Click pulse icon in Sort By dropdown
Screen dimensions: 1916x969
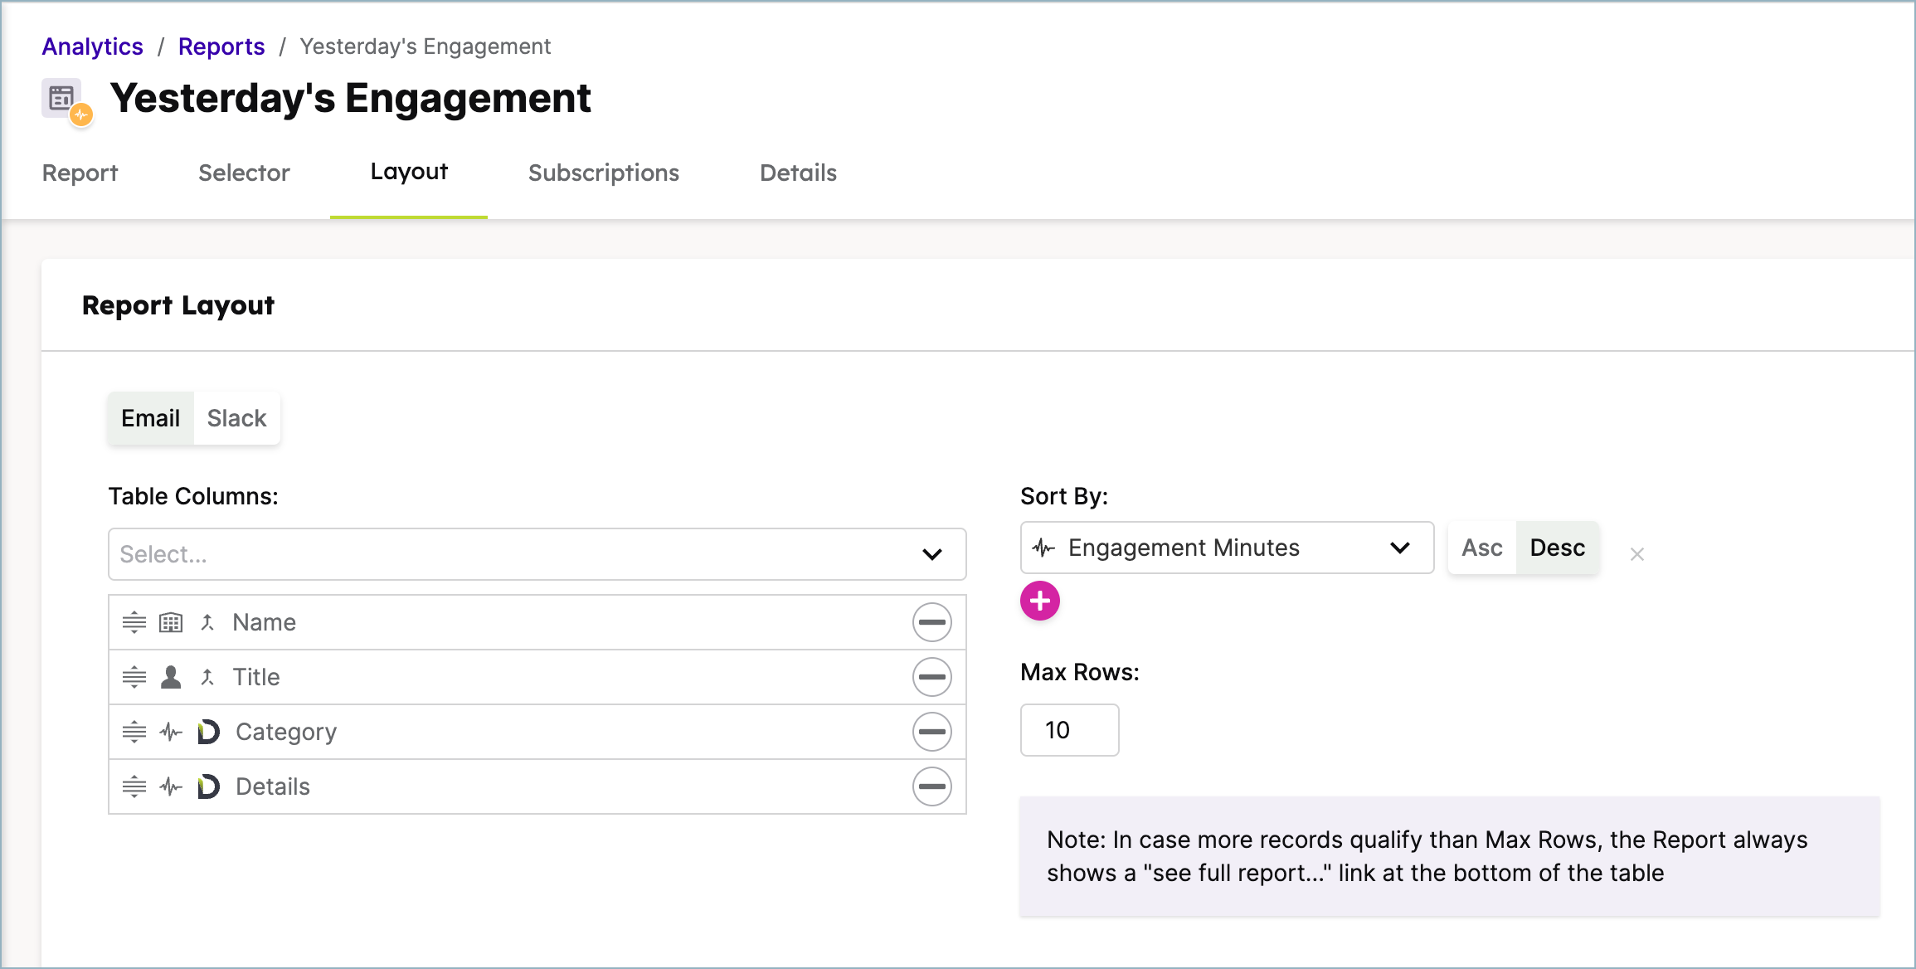pos(1043,548)
